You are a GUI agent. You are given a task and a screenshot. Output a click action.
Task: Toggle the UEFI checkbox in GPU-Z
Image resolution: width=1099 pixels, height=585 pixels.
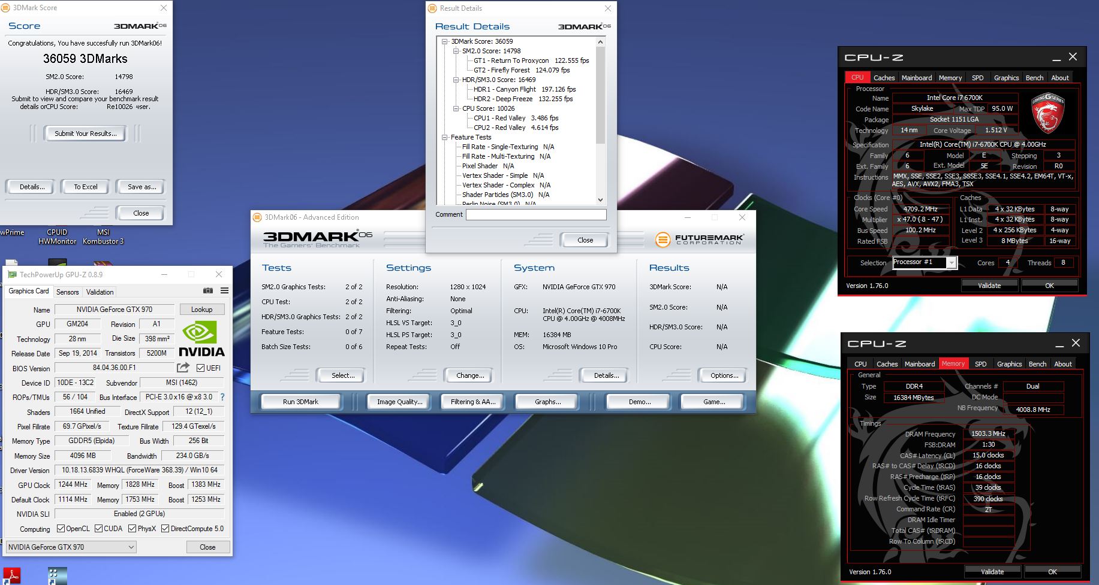click(200, 368)
